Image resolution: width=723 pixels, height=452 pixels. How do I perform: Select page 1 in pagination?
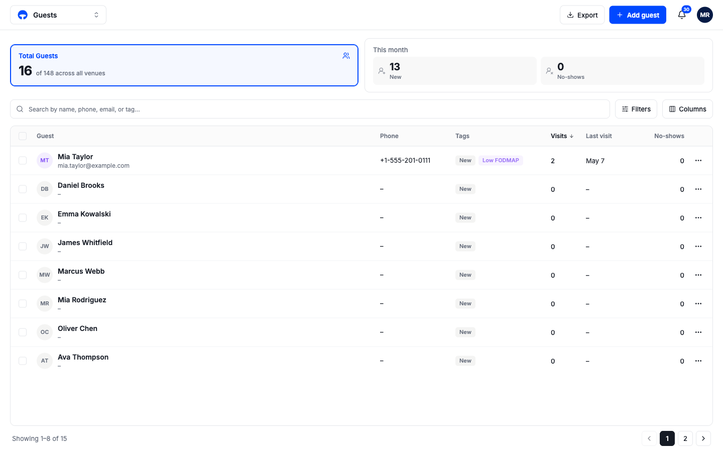pyautogui.click(x=667, y=438)
